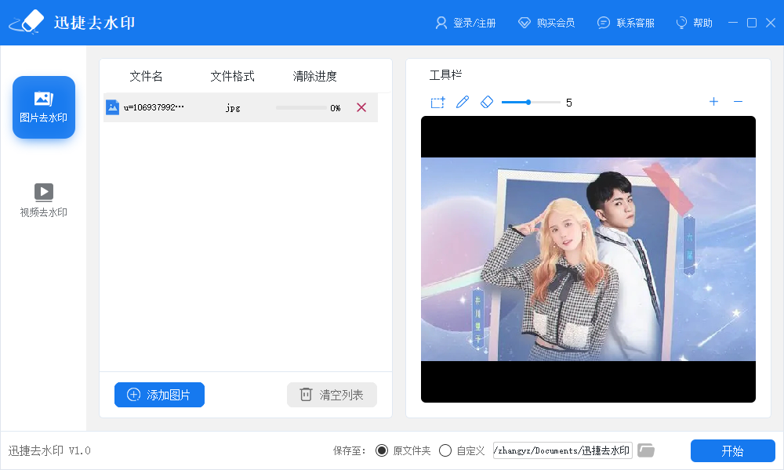Click the 清空列表 button
Viewport: 784px width, 470px height.
pyautogui.click(x=332, y=395)
